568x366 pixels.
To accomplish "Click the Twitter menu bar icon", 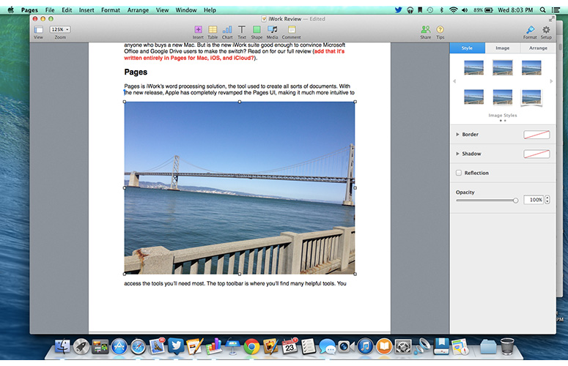I will pyautogui.click(x=399, y=10).
